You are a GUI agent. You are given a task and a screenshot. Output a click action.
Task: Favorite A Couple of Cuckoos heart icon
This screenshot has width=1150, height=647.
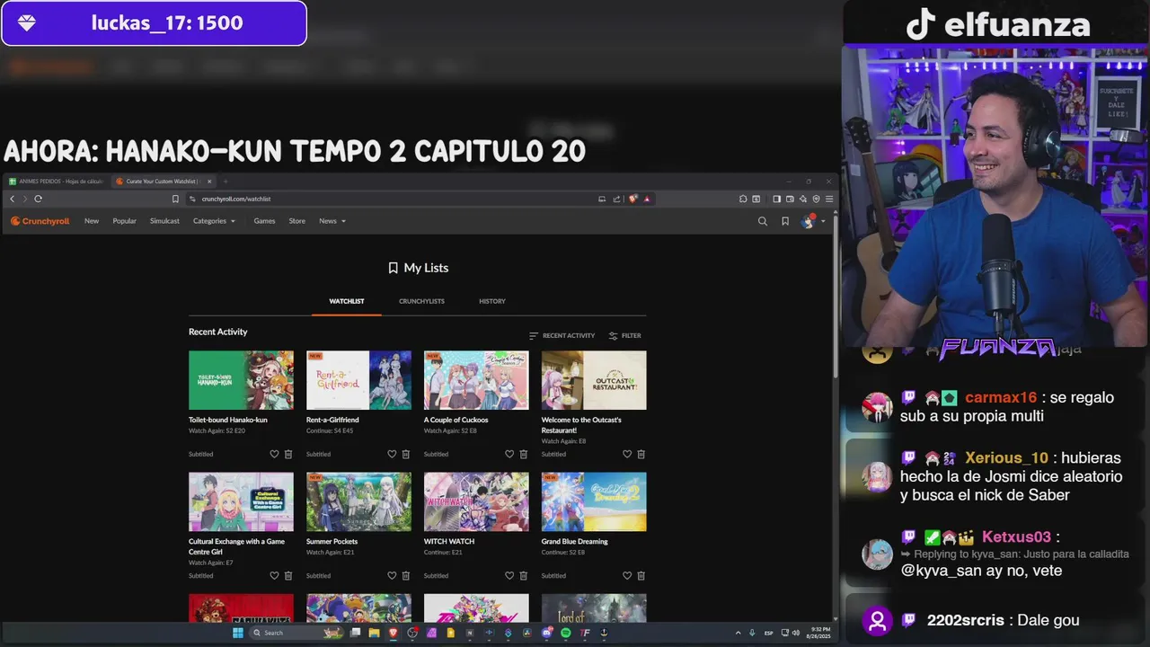(x=509, y=454)
